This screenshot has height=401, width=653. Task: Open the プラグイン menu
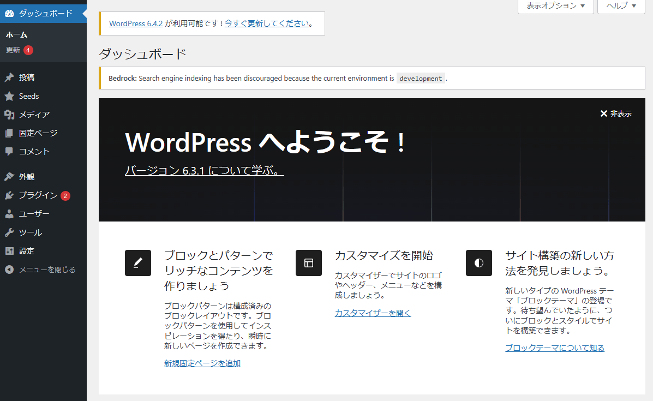click(x=43, y=195)
